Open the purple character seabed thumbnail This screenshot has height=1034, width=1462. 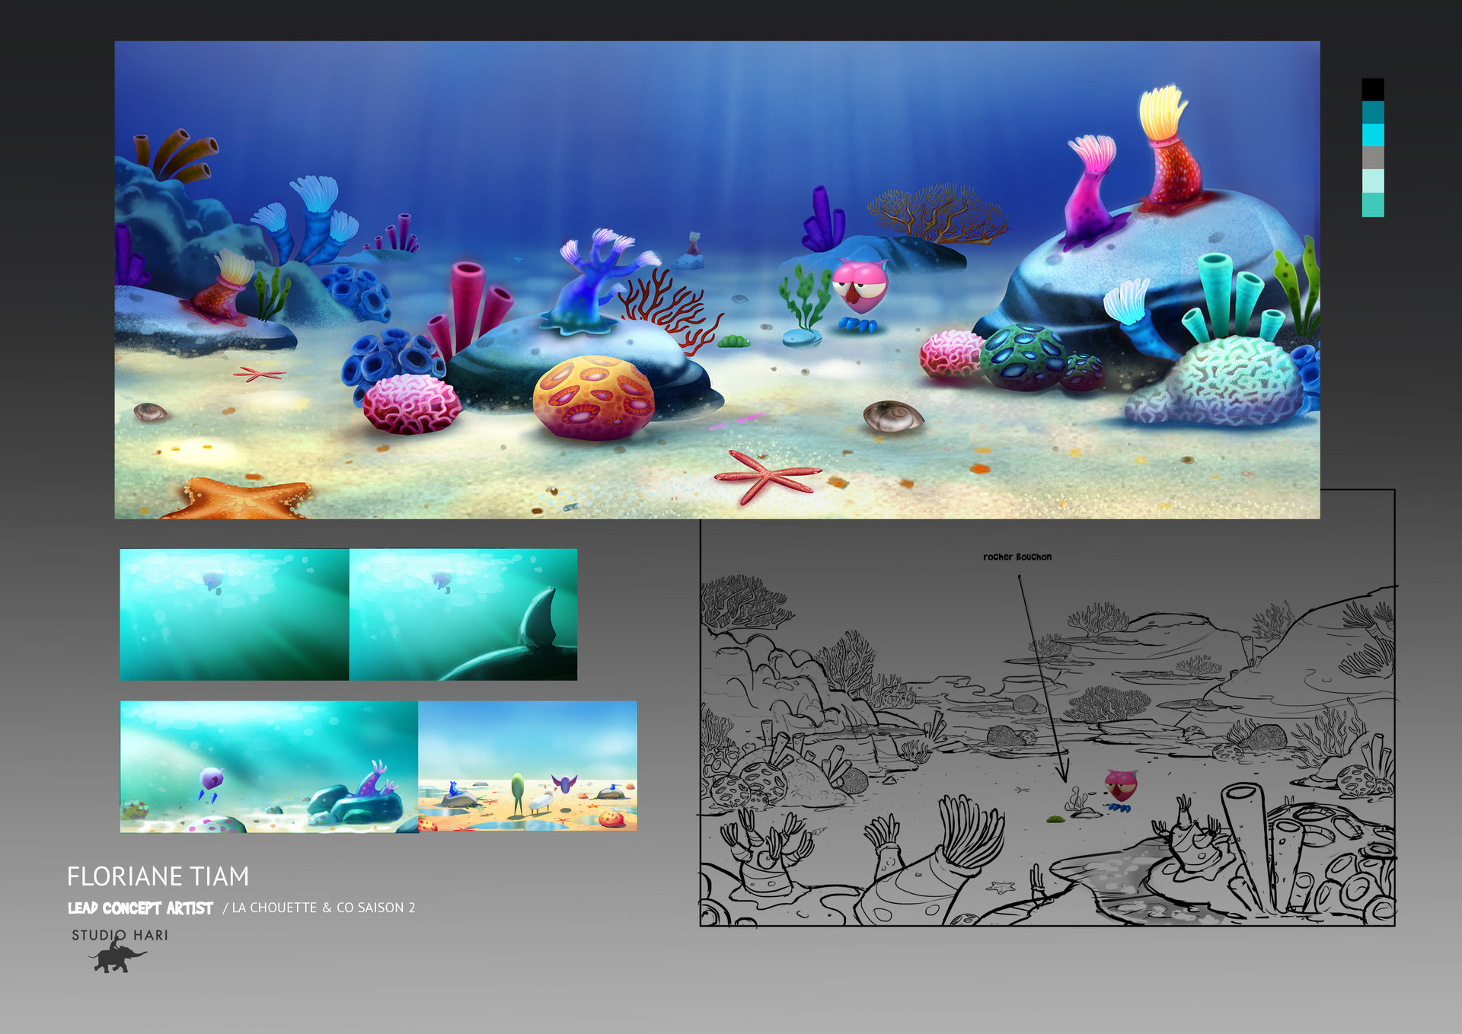coord(269,766)
